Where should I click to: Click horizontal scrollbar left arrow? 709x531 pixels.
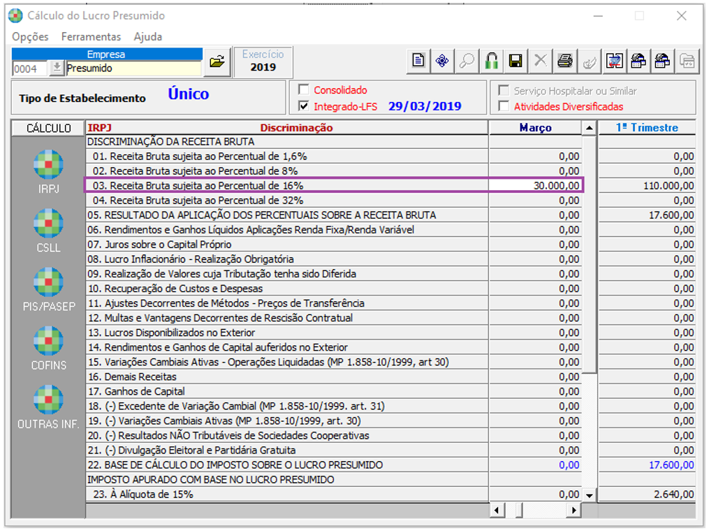[497, 511]
